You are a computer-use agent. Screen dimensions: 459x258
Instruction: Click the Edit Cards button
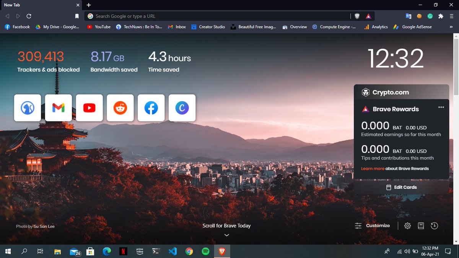click(x=401, y=187)
